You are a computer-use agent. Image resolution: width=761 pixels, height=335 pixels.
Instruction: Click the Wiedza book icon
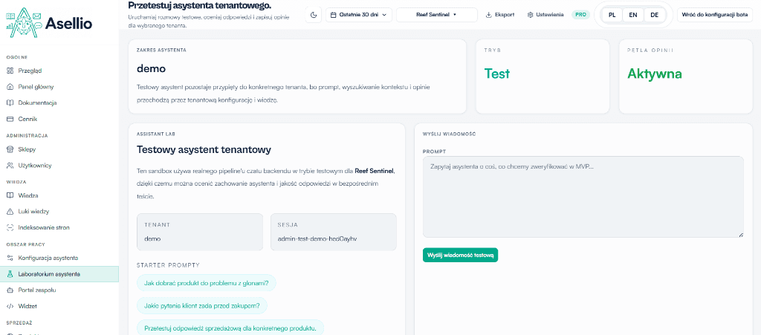point(10,195)
